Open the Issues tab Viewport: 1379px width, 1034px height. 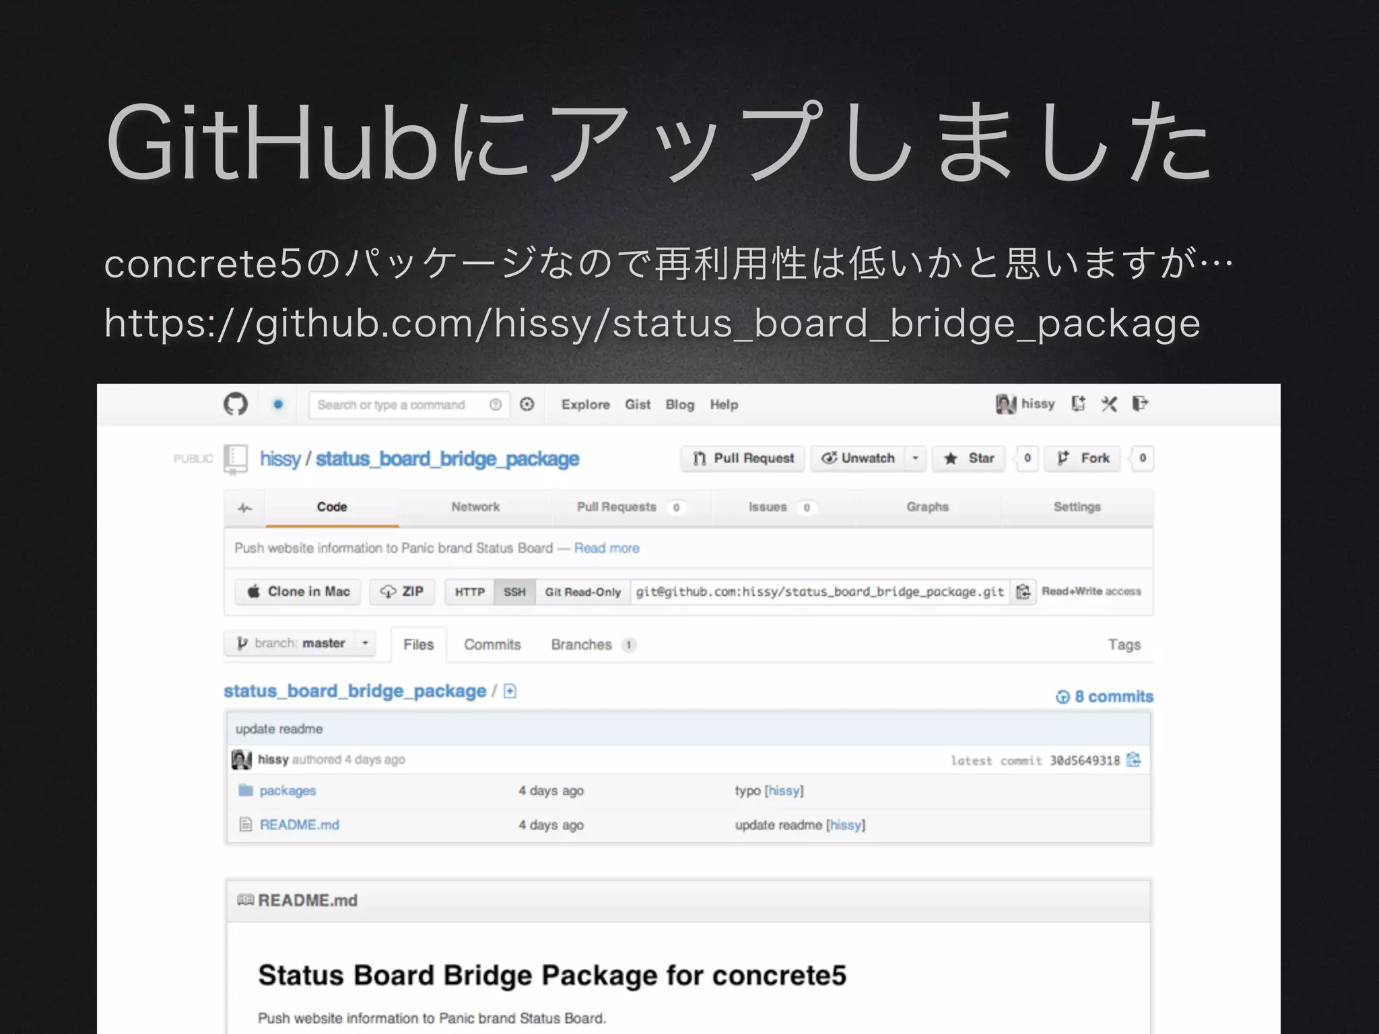click(x=782, y=507)
